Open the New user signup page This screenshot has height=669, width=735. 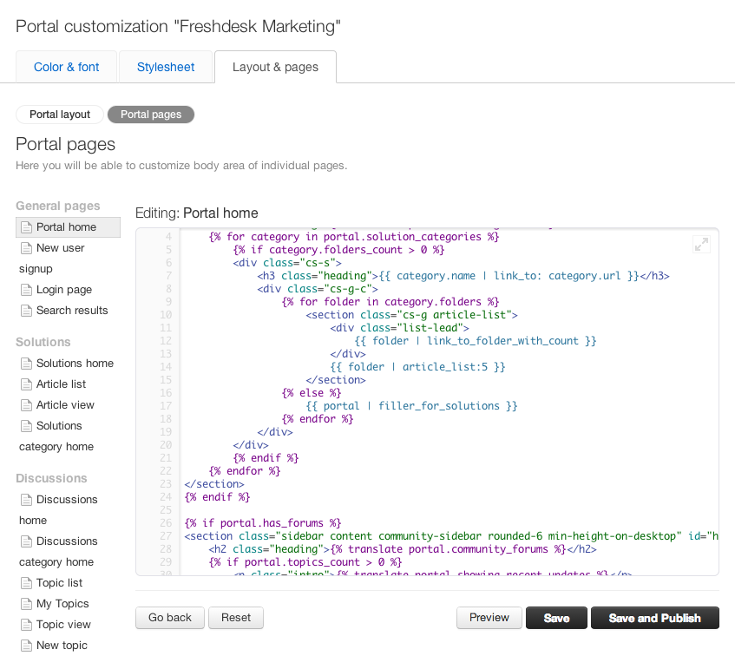[52, 259]
